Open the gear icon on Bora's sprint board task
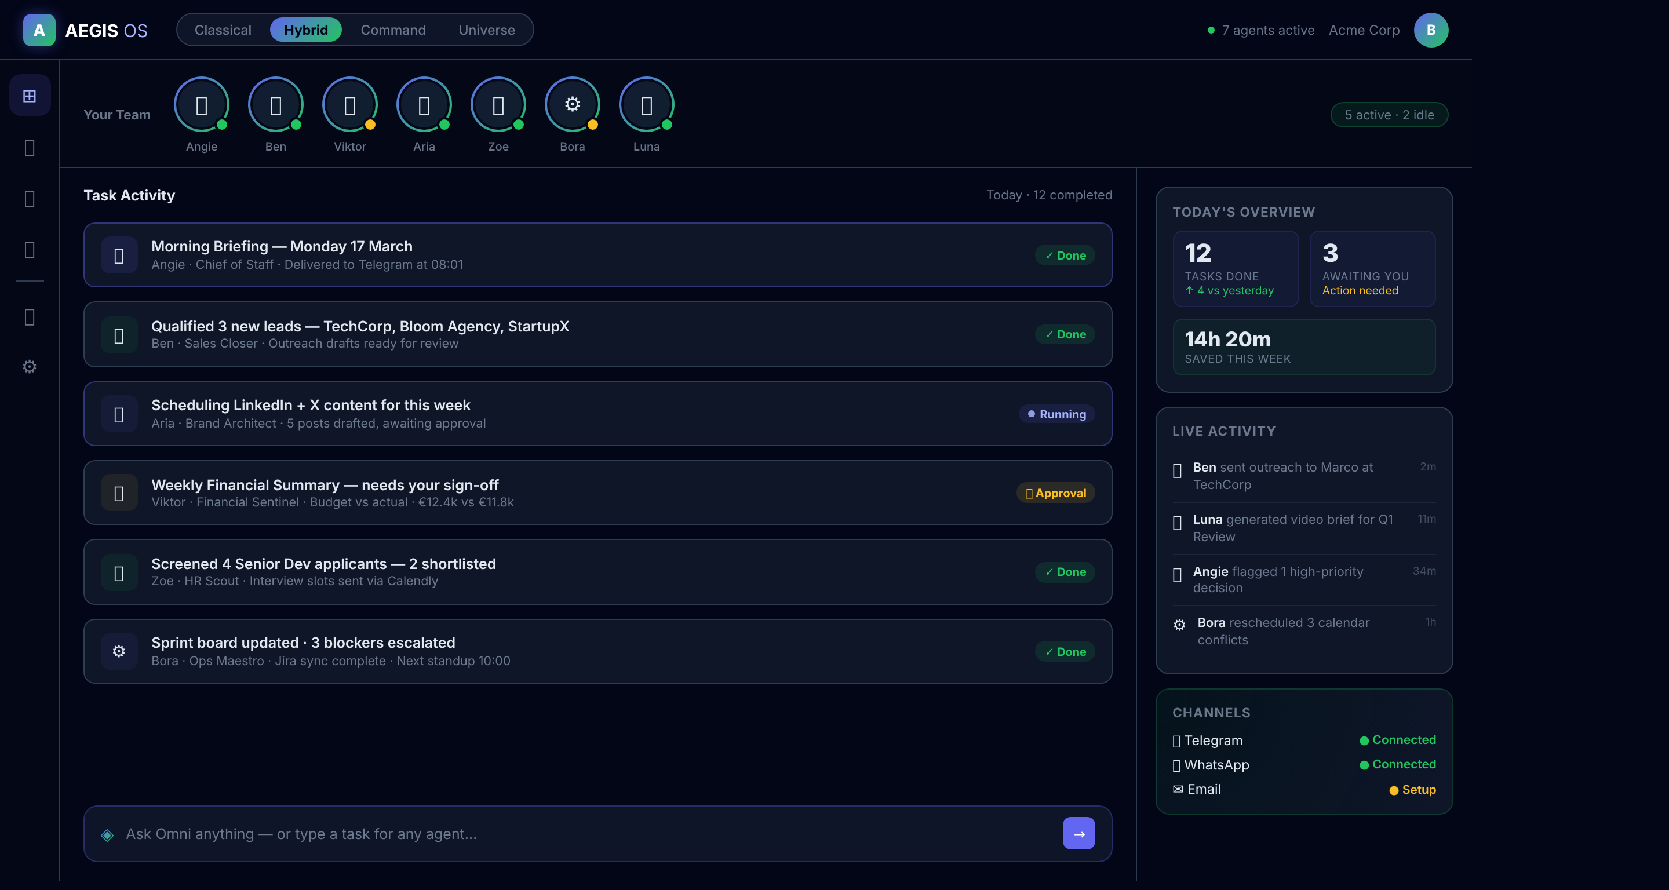The width and height of the screenshot is (1669, 890). pyautogui.click(x=119, y=652)
